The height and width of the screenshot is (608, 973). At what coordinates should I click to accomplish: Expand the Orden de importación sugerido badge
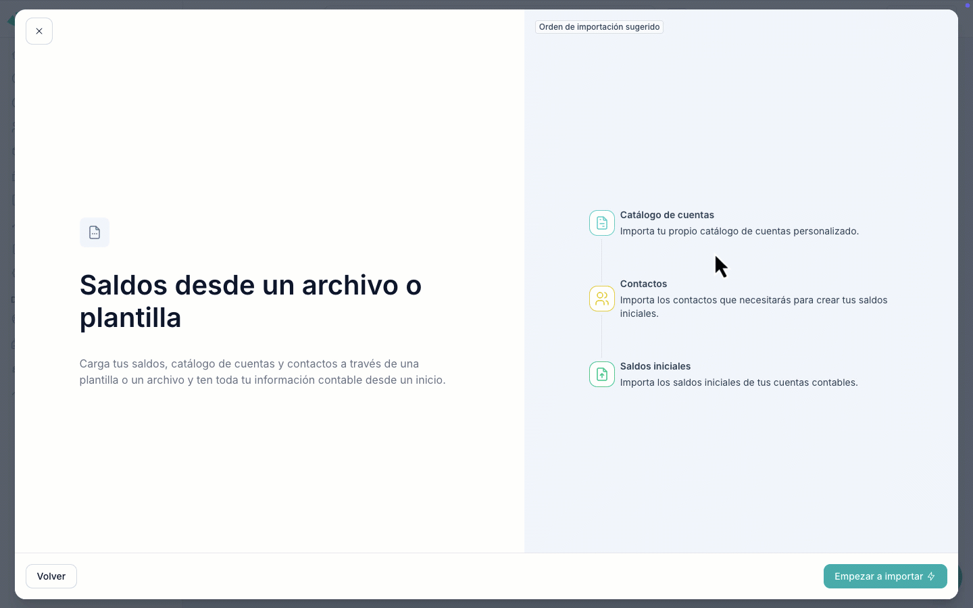pyautogui.click(x=599, y=27)
